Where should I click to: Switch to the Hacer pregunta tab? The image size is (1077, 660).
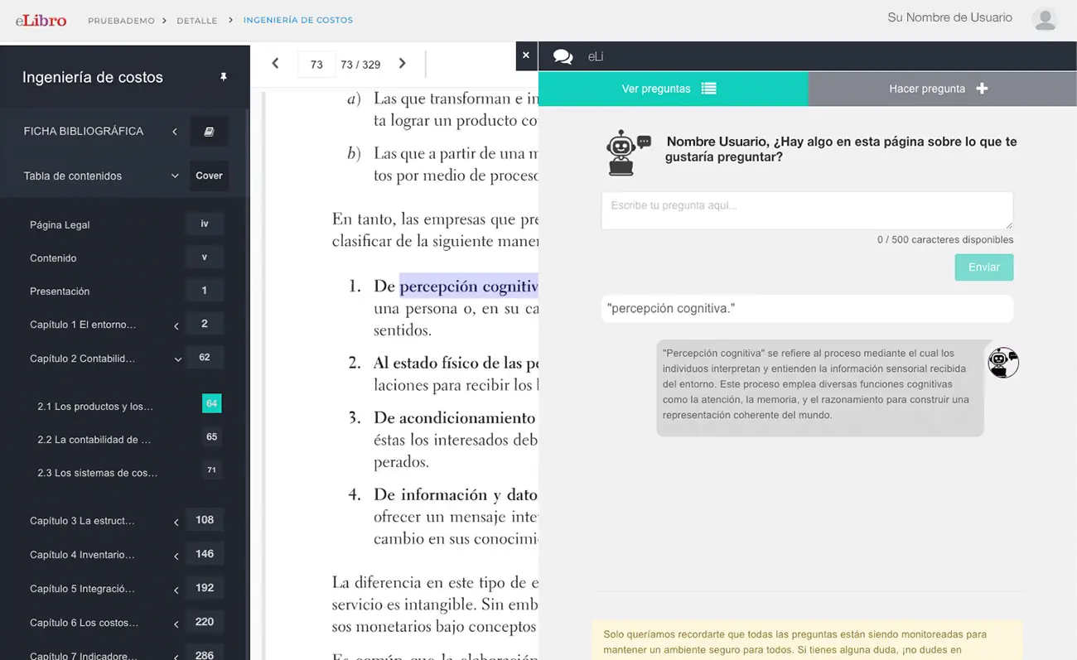click(941, 89)
